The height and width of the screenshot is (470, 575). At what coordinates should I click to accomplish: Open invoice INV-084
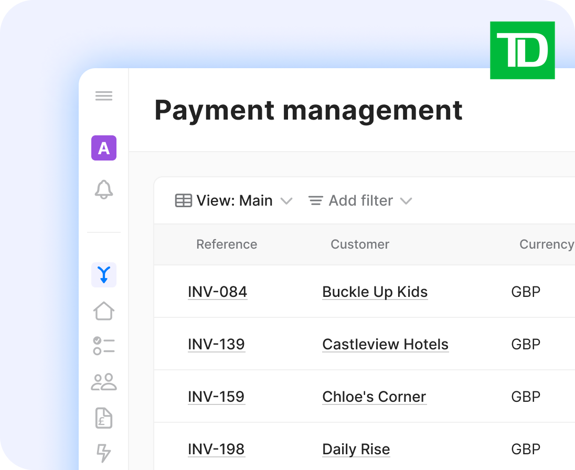[217, 292]
